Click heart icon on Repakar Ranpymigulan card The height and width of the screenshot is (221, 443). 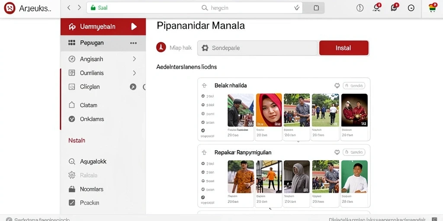click(x=337, y=152)
